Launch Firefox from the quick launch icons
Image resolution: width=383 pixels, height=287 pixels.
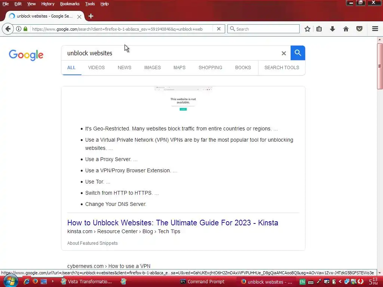35,281
